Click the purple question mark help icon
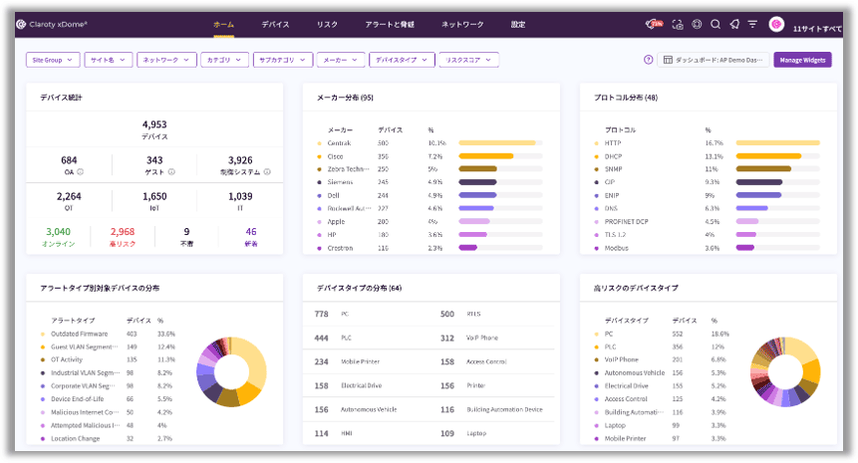This screenshot has height=463, width=858. coord(649,60)
